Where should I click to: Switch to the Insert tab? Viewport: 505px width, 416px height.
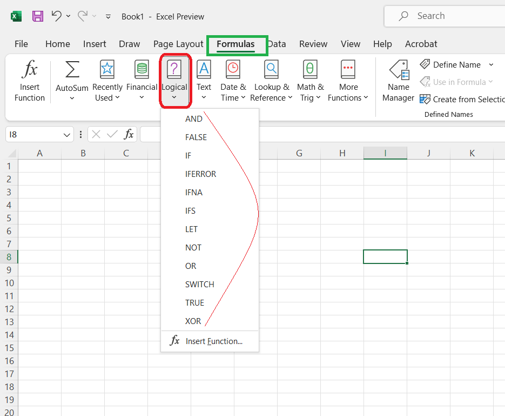[x=95, y=44]
